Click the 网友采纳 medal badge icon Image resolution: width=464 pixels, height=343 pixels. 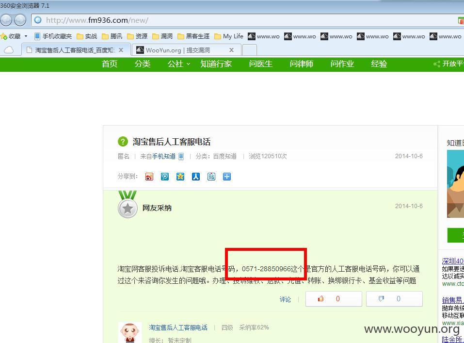click(x=128, y=205)
